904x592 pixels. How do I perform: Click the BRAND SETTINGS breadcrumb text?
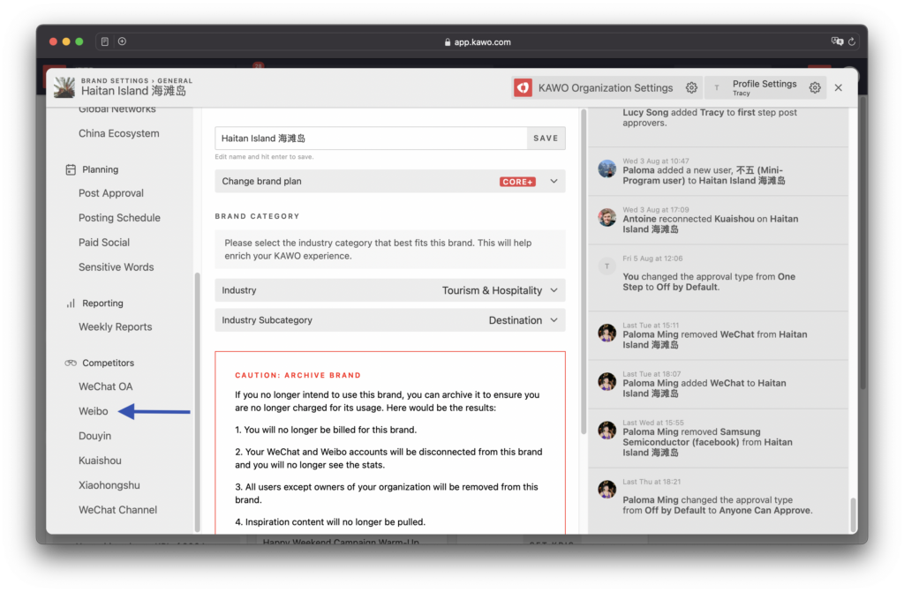click(115, 80)
